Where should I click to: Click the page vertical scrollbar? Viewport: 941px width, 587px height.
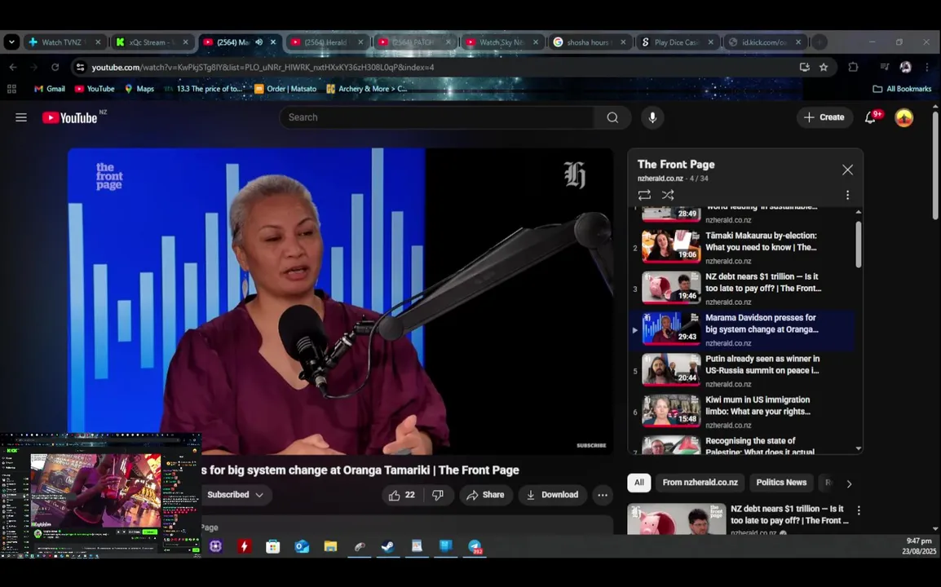935,165
